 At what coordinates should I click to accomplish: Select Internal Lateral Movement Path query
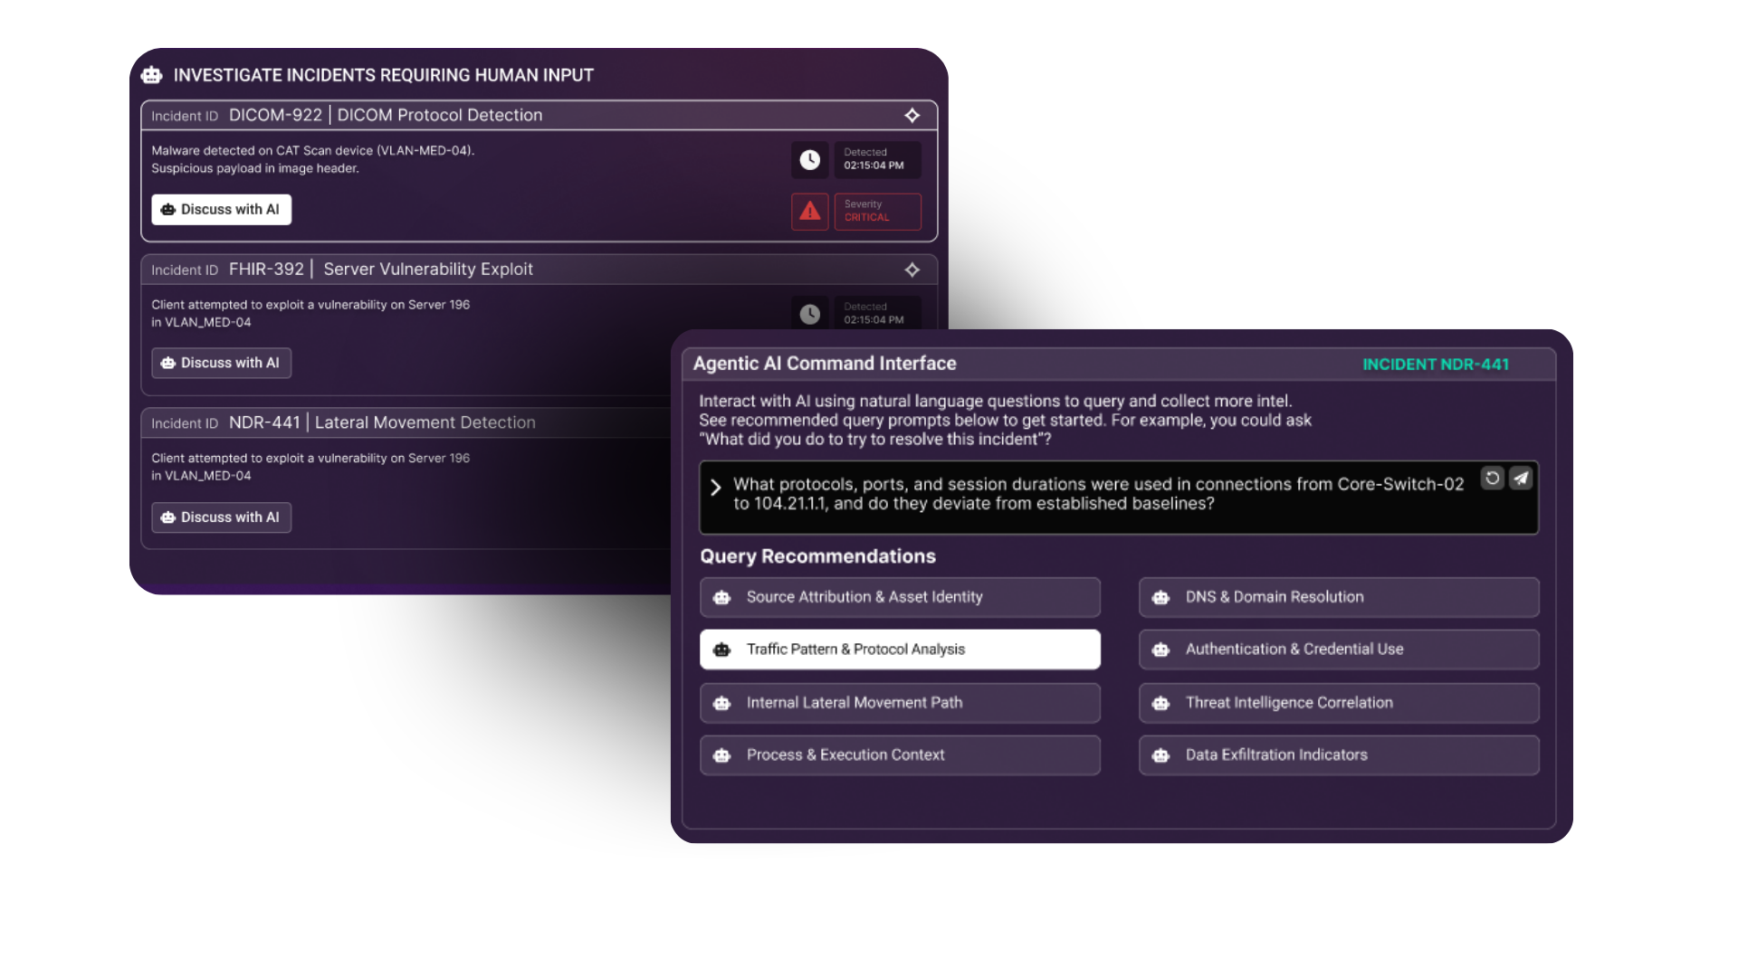900,703
